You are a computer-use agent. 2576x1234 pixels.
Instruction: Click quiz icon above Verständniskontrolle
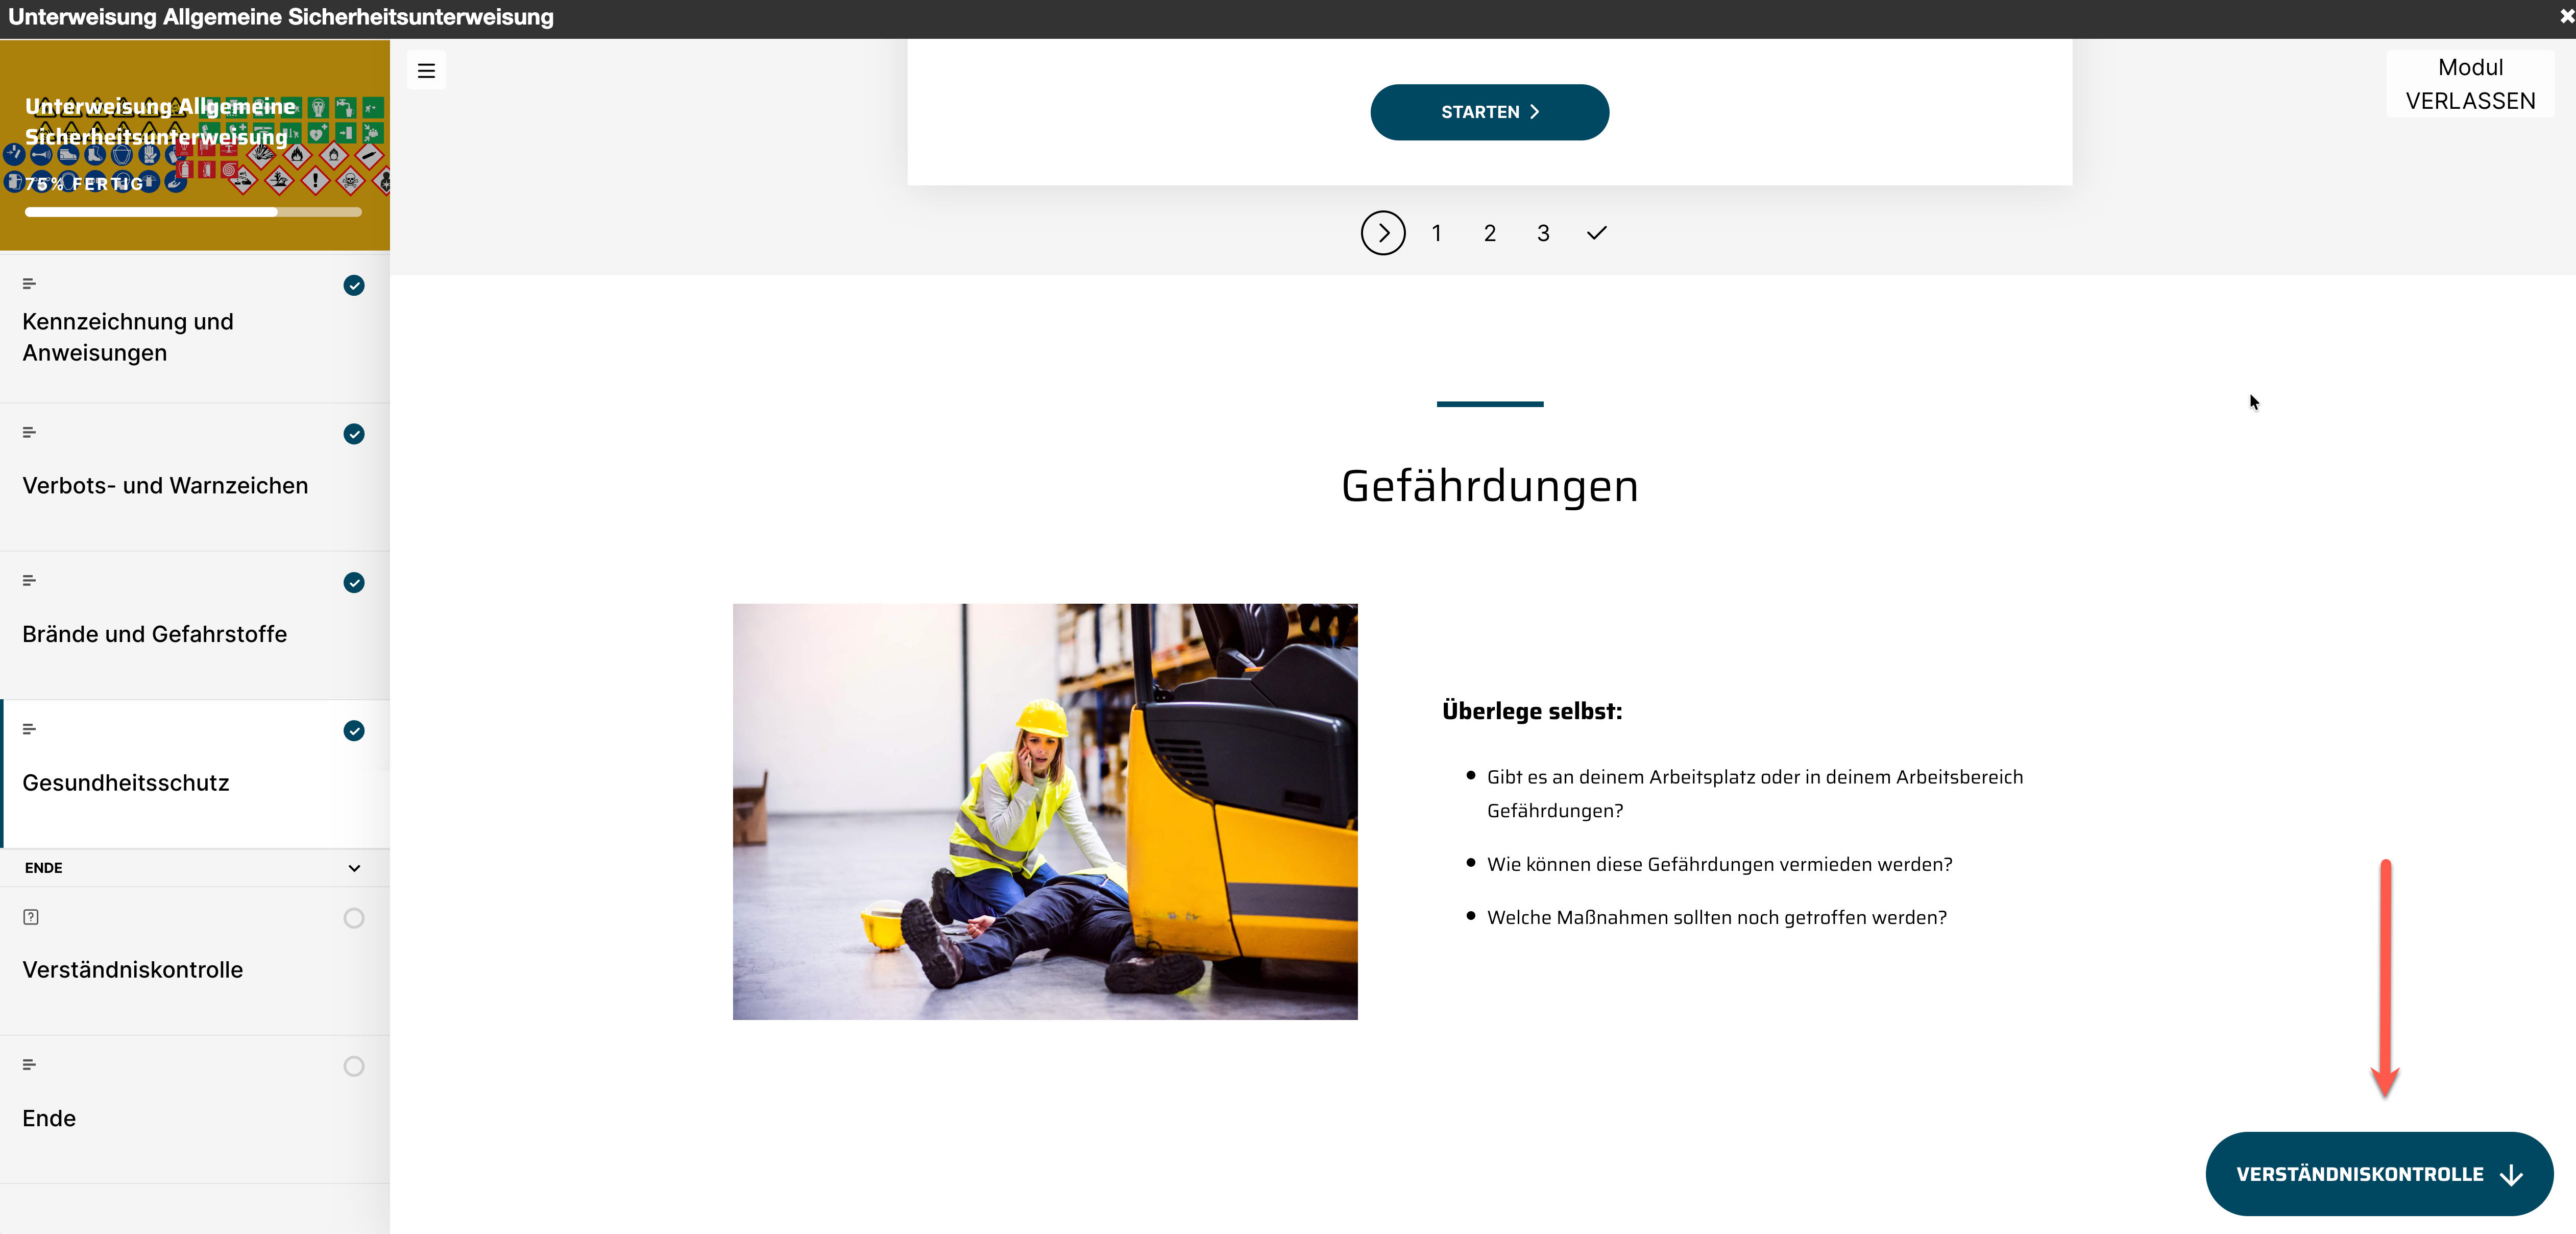[x=31, y=917]
